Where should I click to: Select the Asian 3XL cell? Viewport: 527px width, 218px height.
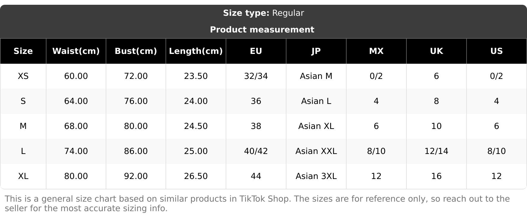[316, 176]
